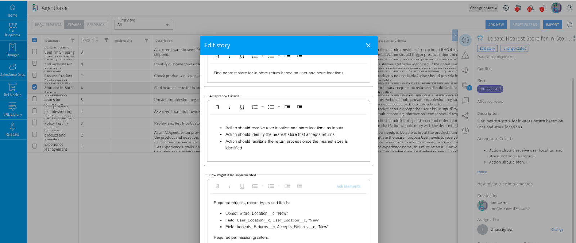Image resolution: width=576 pixels, height=243 pixels.
Task: Open the comments panel icon
Action: coord(465,100)
